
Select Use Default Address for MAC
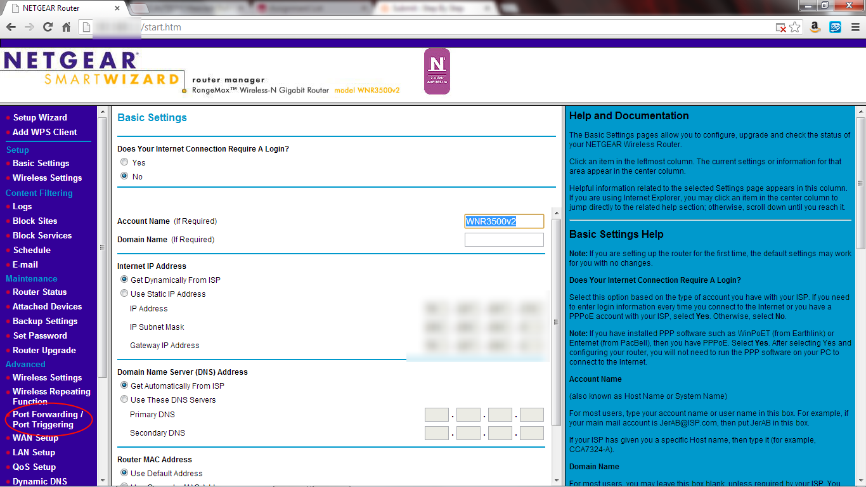[x=124, y=473]
